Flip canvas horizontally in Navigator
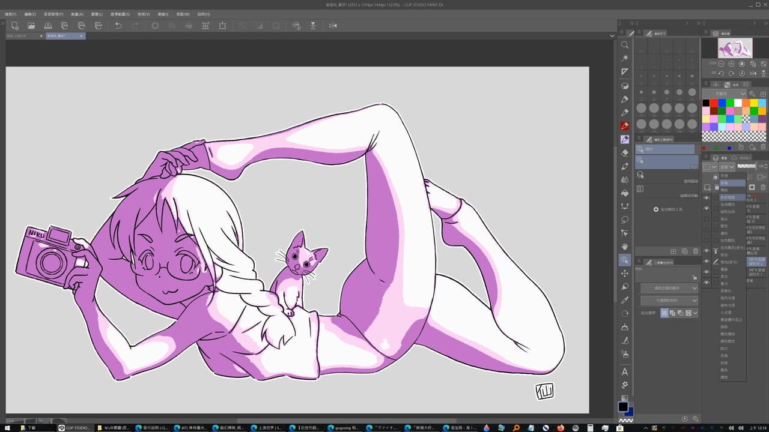Viewport: 769px width, 432px height. (752, 73)
